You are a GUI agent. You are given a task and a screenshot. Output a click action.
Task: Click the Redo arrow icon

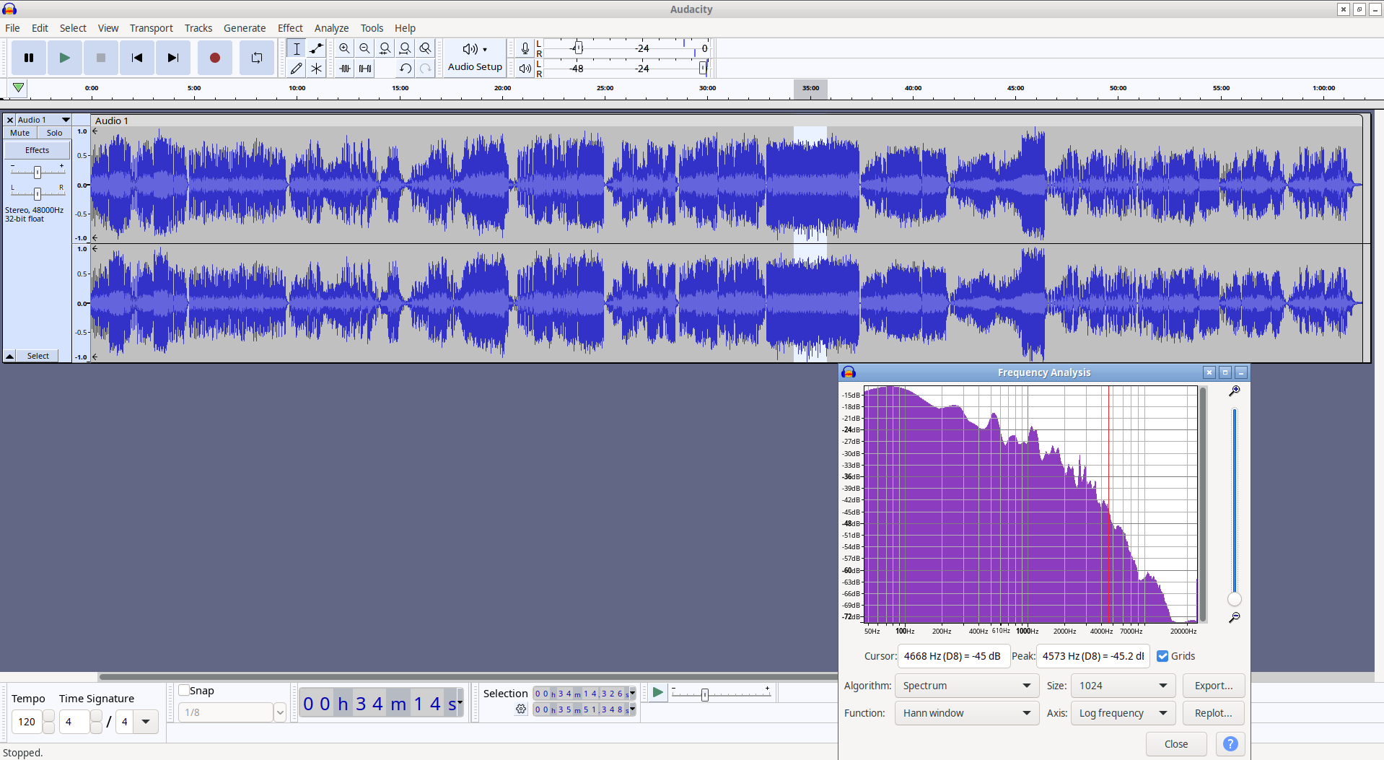tap(426, 69)
